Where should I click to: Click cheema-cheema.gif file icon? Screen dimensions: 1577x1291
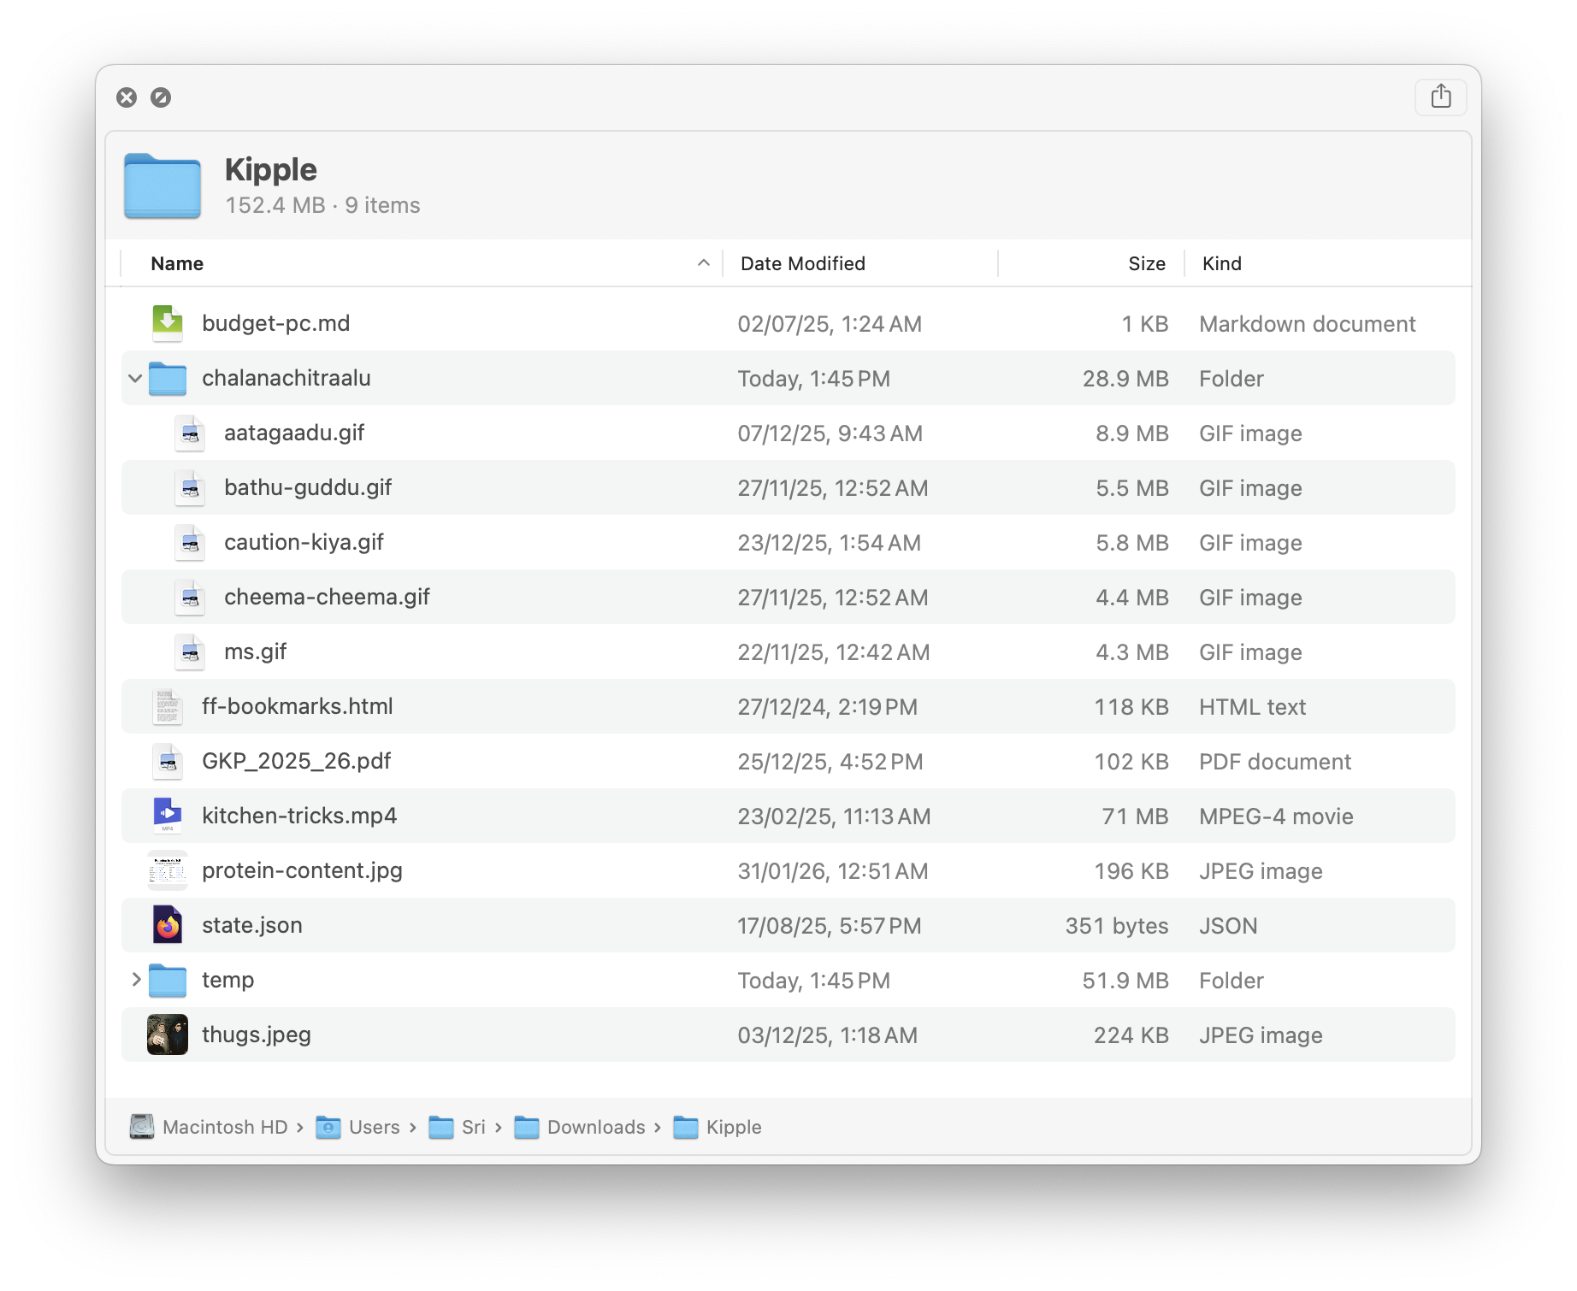click(190, 597)
